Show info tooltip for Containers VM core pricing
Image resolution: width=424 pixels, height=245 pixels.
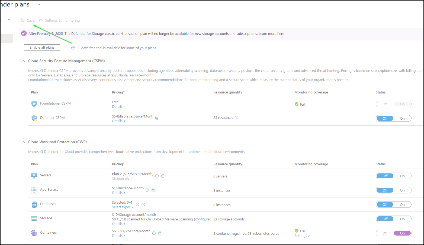[154, 233]
